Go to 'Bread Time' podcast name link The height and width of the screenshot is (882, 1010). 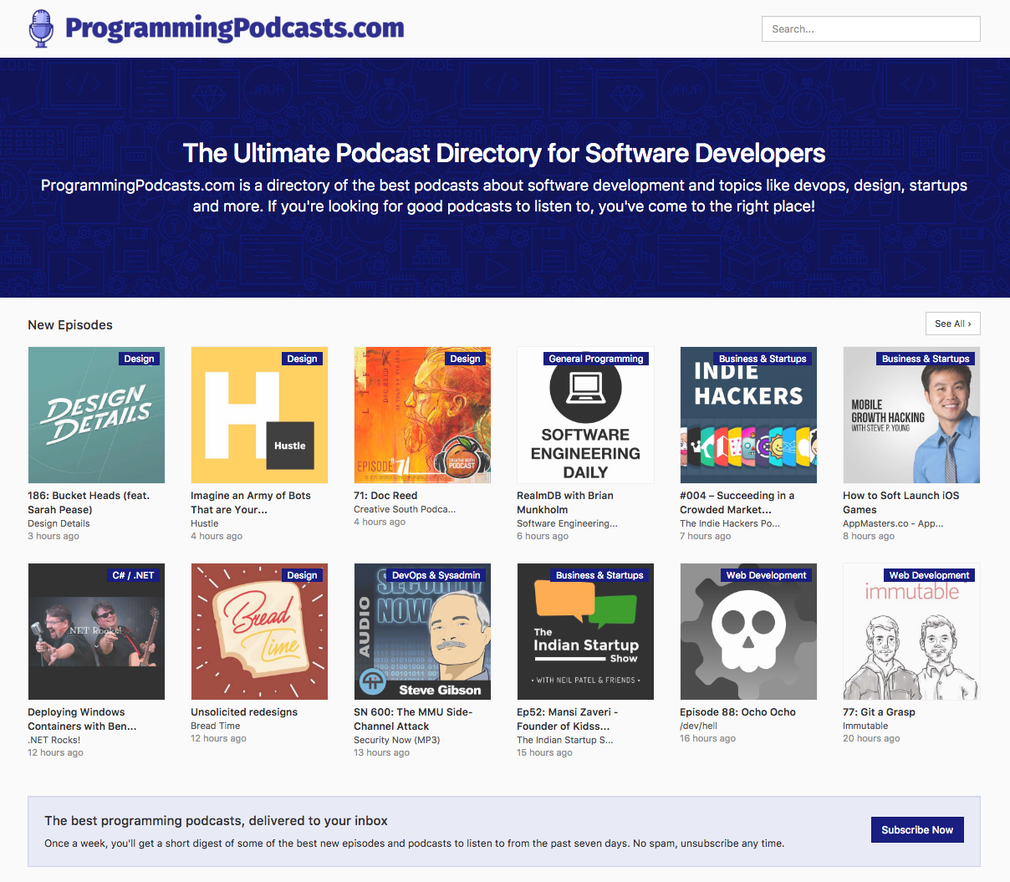click(215, 726)
